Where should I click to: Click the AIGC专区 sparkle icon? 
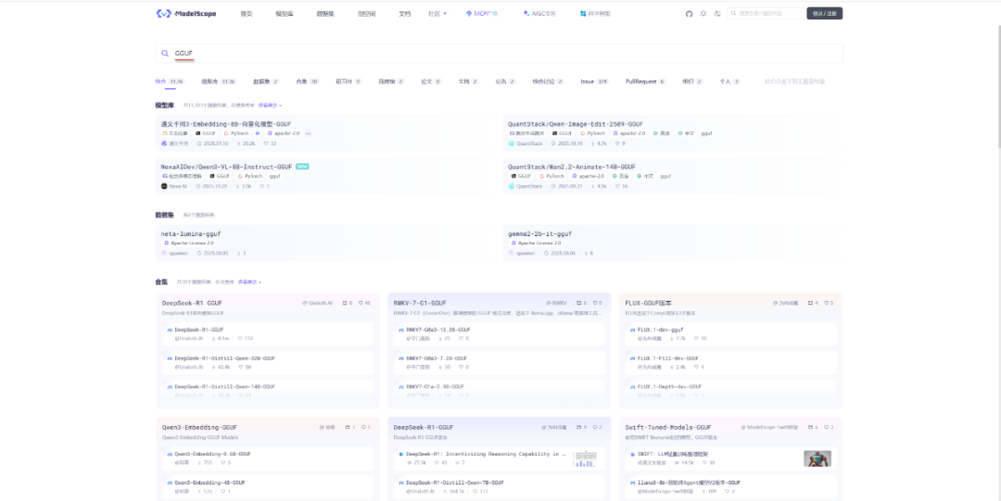point(526,13)
